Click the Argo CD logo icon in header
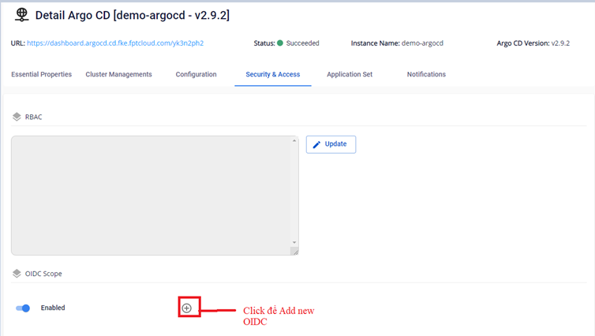Image resolution: width=595 pixels, height=336 pixels. click(x=22, y=15)
